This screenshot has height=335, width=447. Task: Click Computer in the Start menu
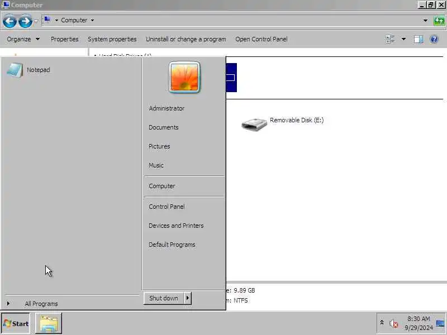[161, 186]
